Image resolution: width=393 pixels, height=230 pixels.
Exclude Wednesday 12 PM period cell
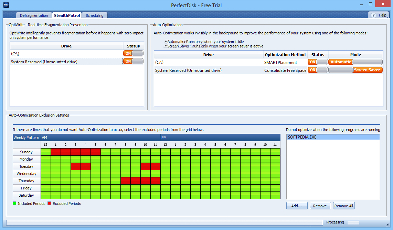pyautogui.click(x=166, y=173)
